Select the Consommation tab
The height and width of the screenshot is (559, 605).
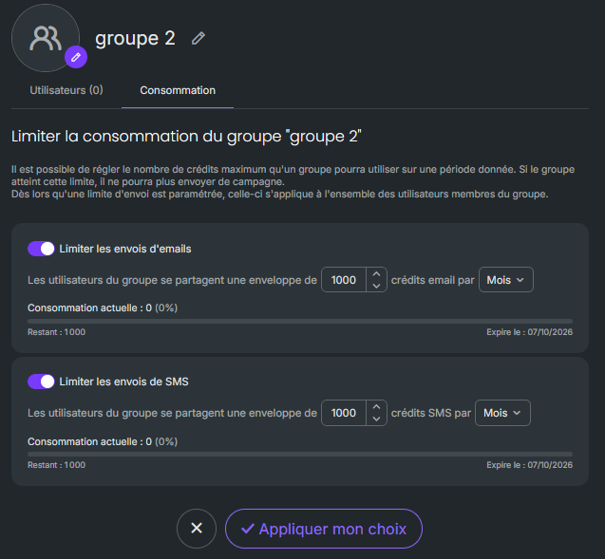(x=178, y=90)
